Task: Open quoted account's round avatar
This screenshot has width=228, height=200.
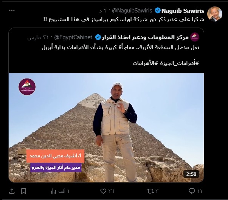Action: (x=195, y=37)
